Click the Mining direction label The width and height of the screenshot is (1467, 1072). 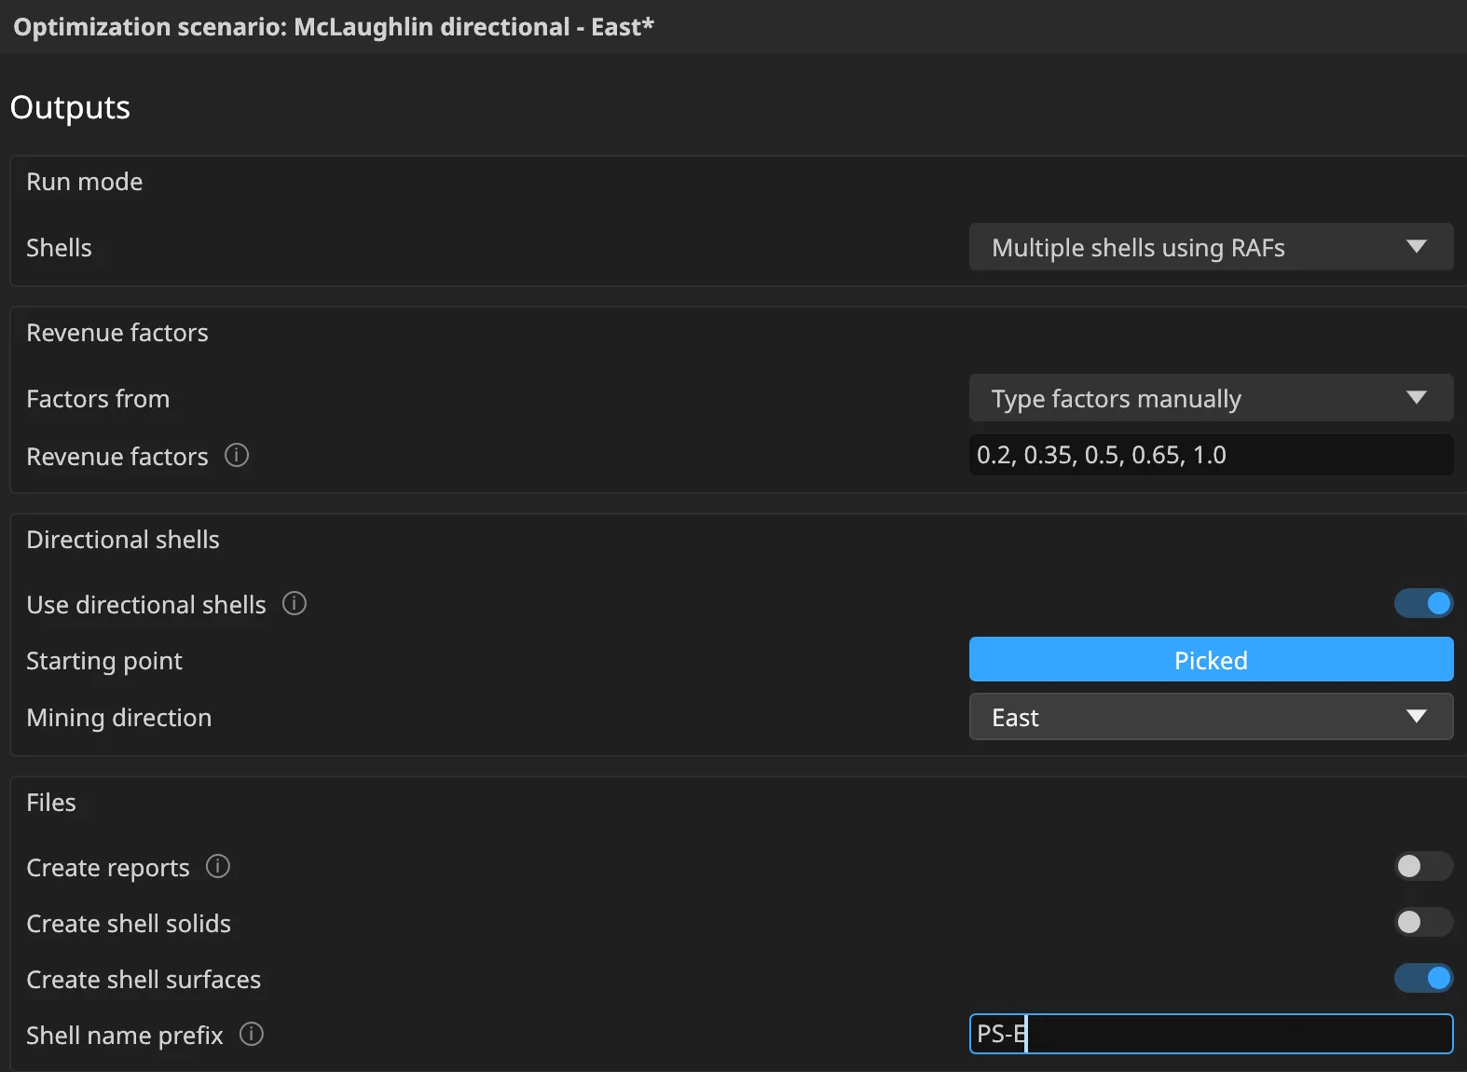[x=119, y=718]
